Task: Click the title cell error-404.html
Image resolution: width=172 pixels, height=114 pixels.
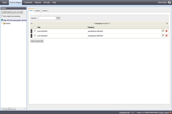Action: pos(42,31)
